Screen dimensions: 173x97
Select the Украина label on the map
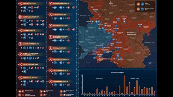[91, 37]
